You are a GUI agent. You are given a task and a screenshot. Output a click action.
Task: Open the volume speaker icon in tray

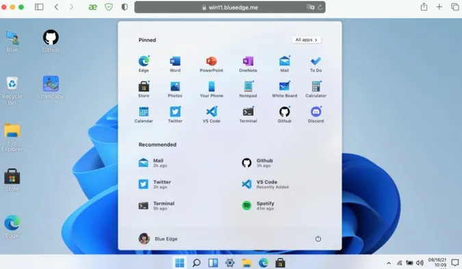click(420, 263)
